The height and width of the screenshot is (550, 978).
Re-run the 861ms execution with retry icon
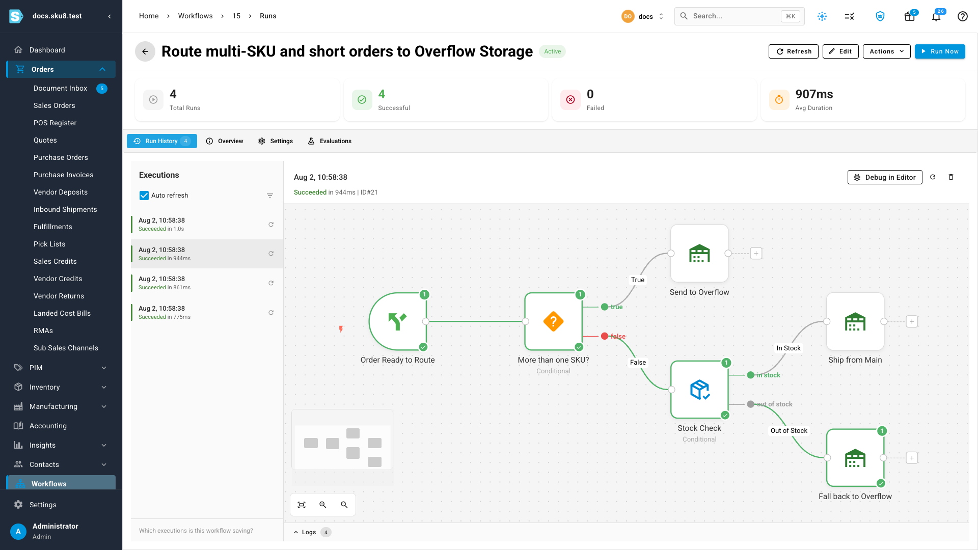click(271, 283)
